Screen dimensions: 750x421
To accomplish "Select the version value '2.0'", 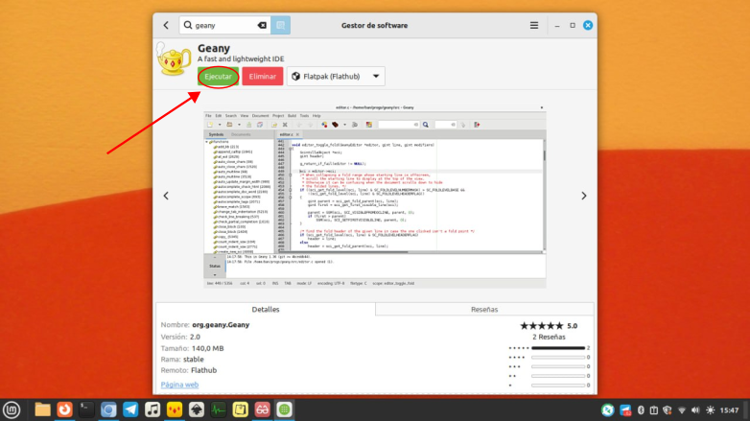I will [195, 337].
